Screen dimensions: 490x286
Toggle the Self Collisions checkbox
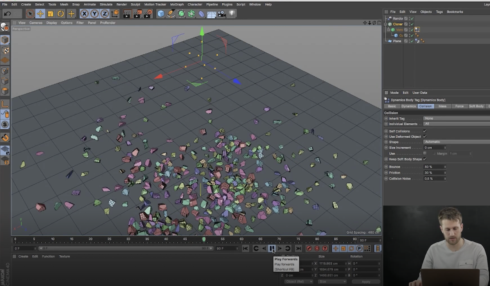425,131
